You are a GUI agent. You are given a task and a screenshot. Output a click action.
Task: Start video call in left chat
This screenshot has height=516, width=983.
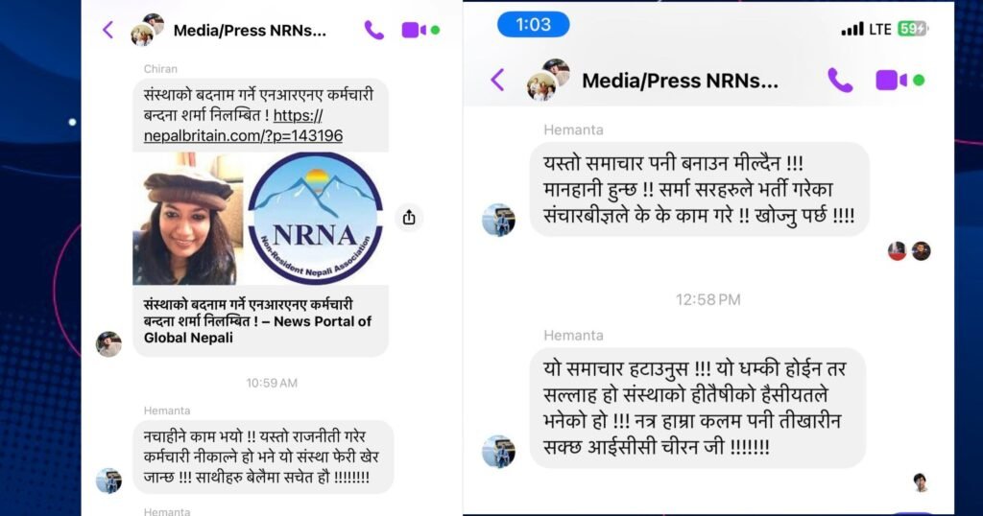[x=414, y=30]
